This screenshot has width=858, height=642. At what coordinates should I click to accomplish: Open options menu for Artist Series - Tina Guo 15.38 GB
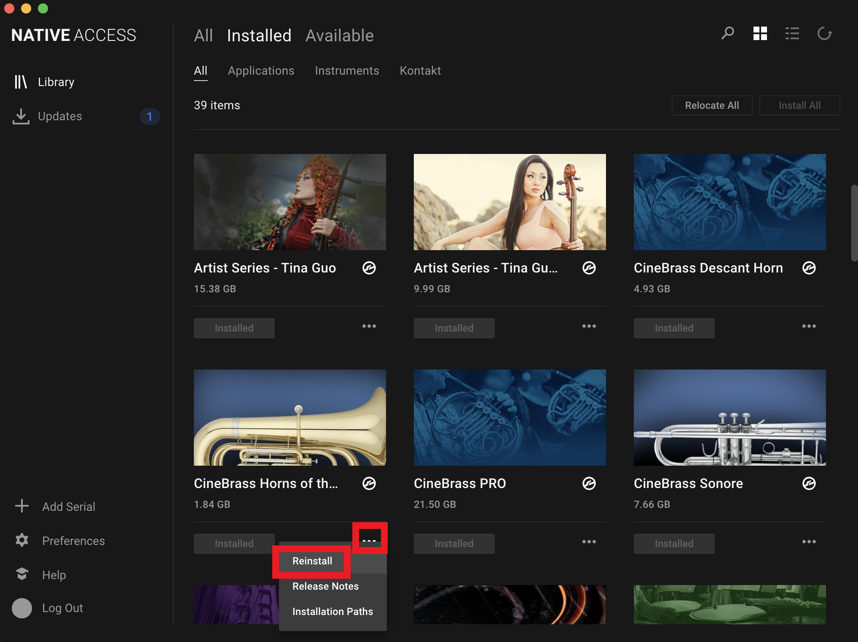coord(369,326)
